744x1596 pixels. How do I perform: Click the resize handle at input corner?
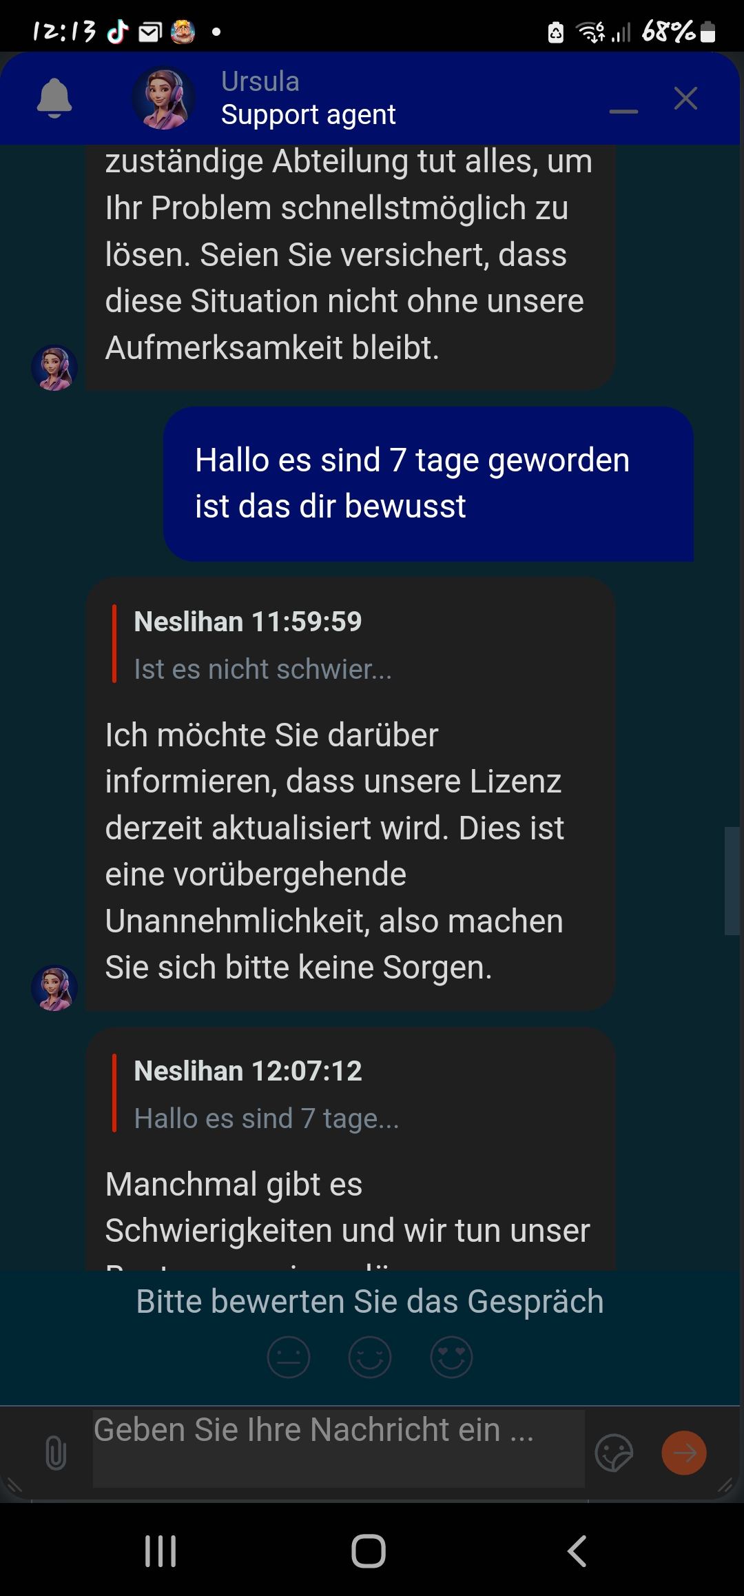pos(725,1484)
